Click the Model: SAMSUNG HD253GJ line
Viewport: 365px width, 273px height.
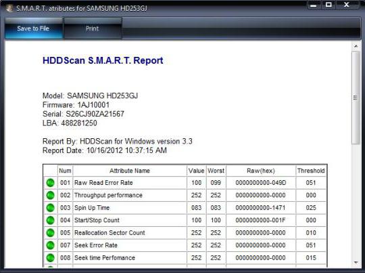coord(91,96)
